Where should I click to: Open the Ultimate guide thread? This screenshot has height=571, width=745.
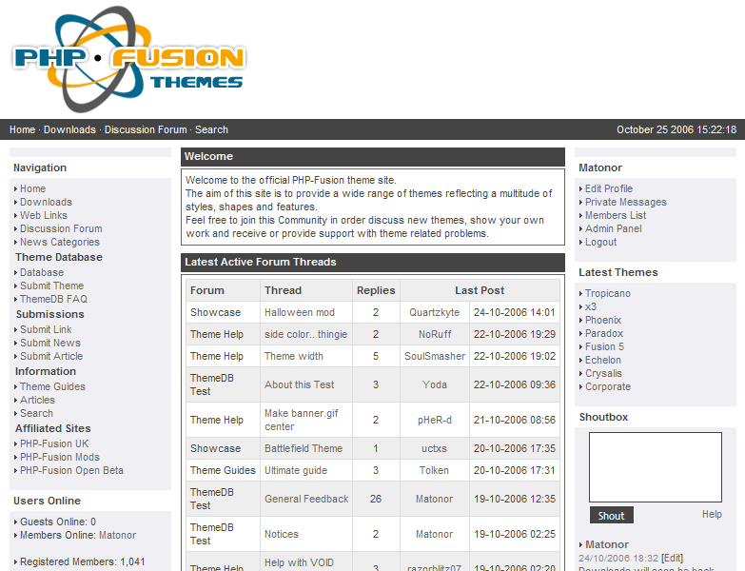tap(296, 470)
